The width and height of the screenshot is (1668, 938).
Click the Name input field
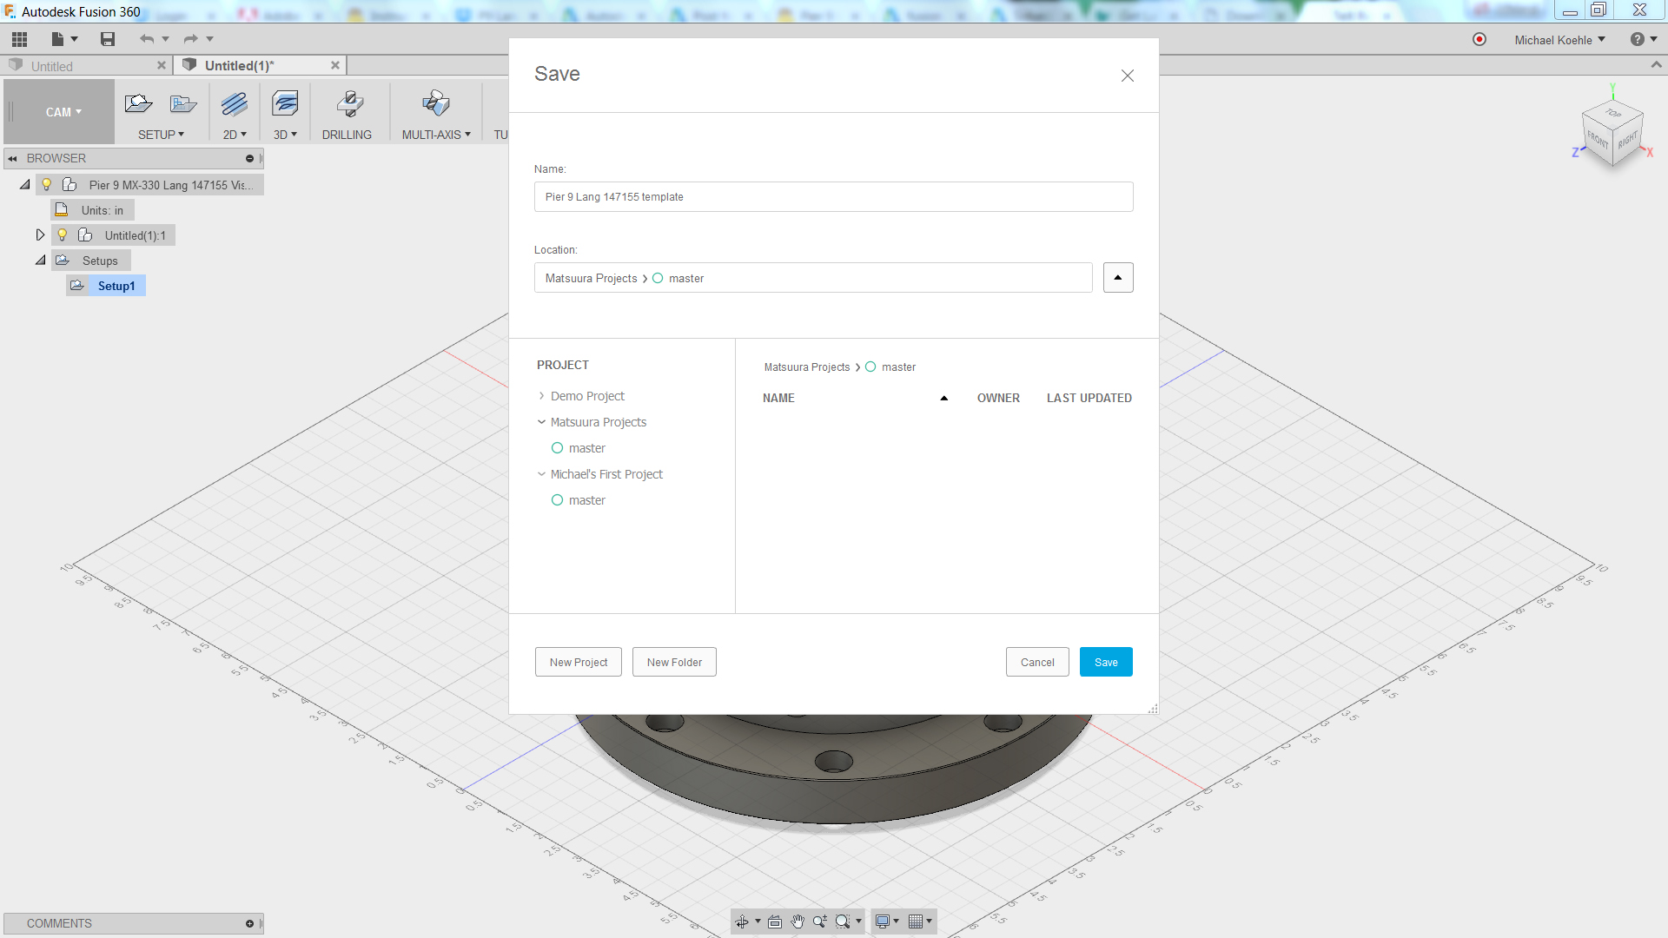pos(832,197)
